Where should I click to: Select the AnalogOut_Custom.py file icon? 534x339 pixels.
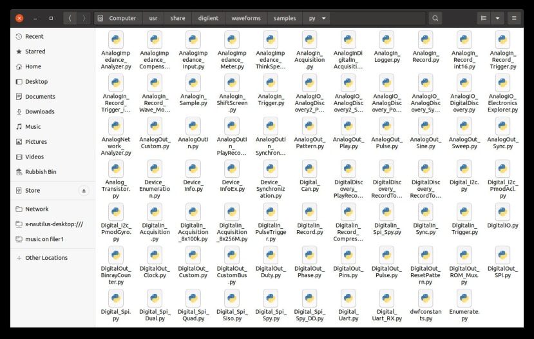(x=155, y=126)
